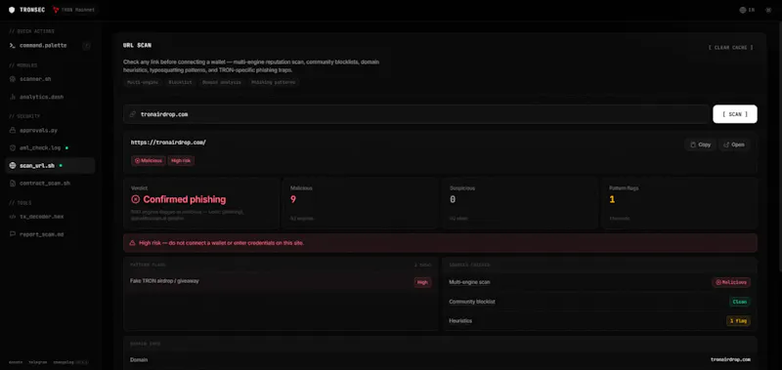
Task: Click the scanner.sh sidebar icon
Action: click(x=13, y=79)
